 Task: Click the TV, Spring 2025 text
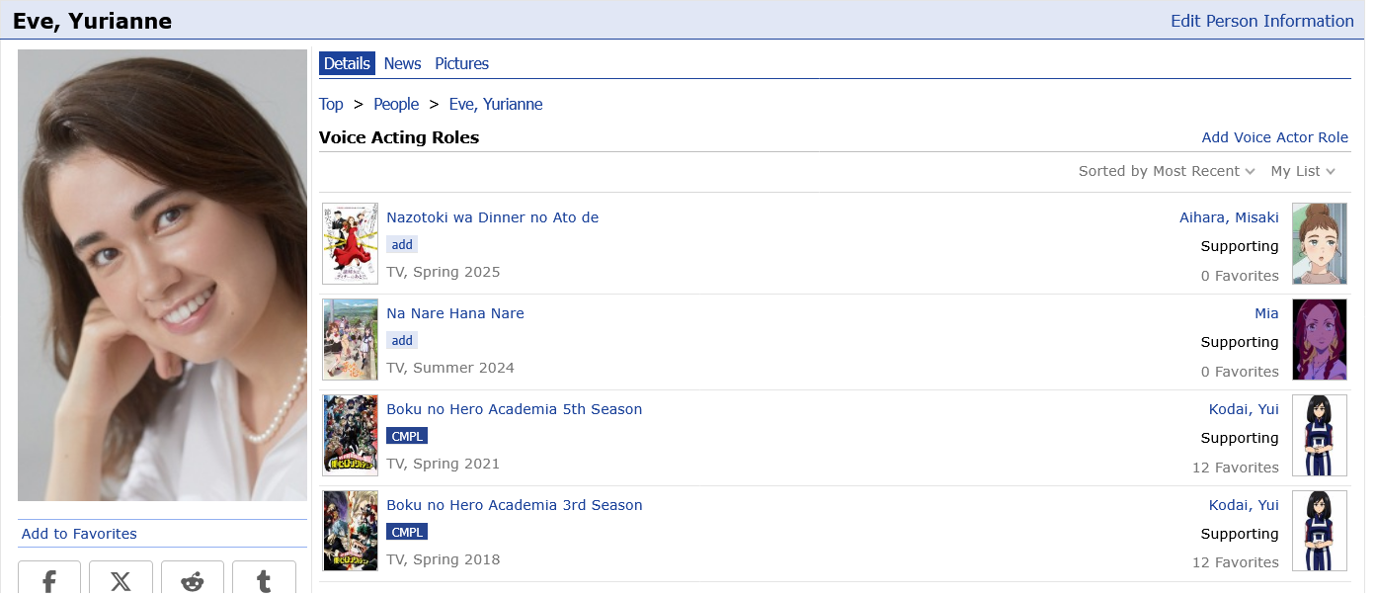tap(444, 272)
